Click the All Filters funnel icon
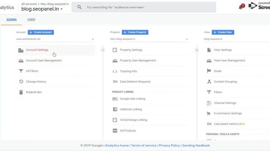Image resolution: width=270 pixels, height=151 pixels. (x=21, y=71)
